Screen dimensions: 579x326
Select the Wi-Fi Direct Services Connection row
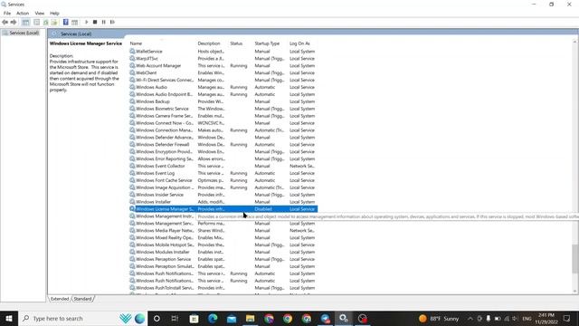[x=223, y=80]
